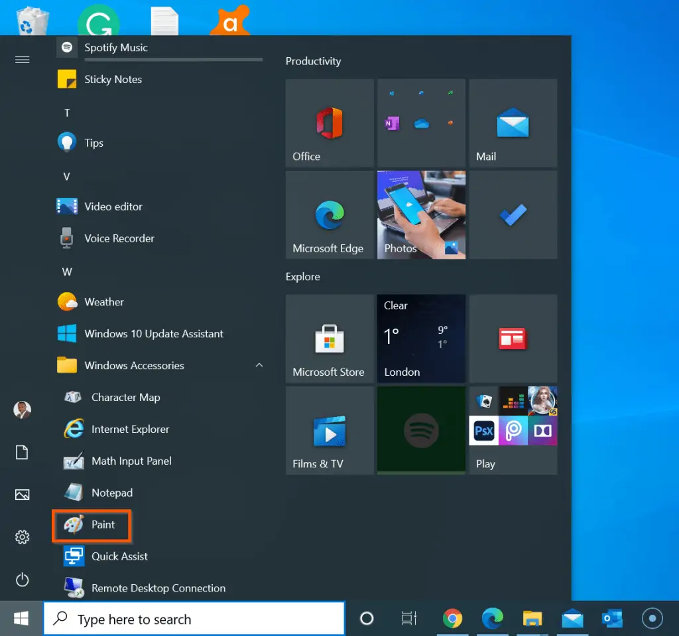Screen dimensions: 679x636
Task: Open the Mail tile
Action: click(513, 123)
